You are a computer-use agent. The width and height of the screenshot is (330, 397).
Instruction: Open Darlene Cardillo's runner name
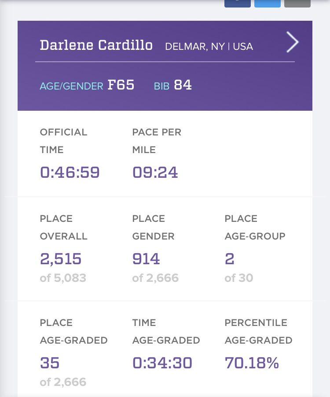pos(96,45)
